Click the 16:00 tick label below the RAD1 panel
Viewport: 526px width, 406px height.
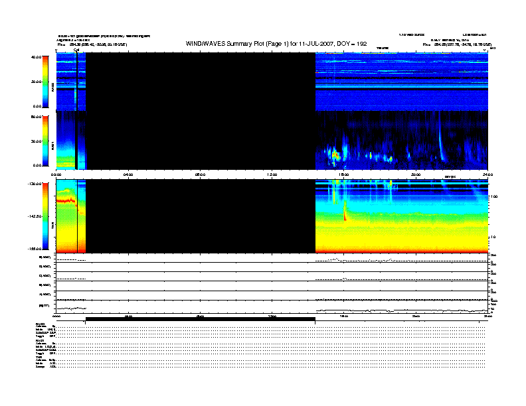click(344, 174)
